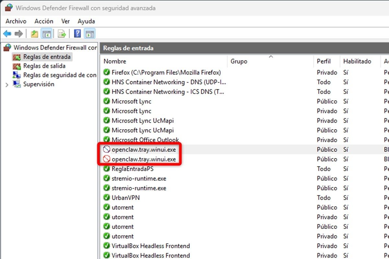Image resolution: width=389 pixels, height=259 pixels.
Task: Click the Windows Defender Firewall root tree icon
Action: point(7,48)
